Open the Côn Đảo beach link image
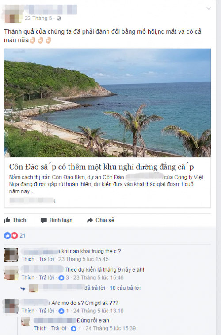Image resolution: width=221 pixels, height=335 pixels. pos(107,103)
